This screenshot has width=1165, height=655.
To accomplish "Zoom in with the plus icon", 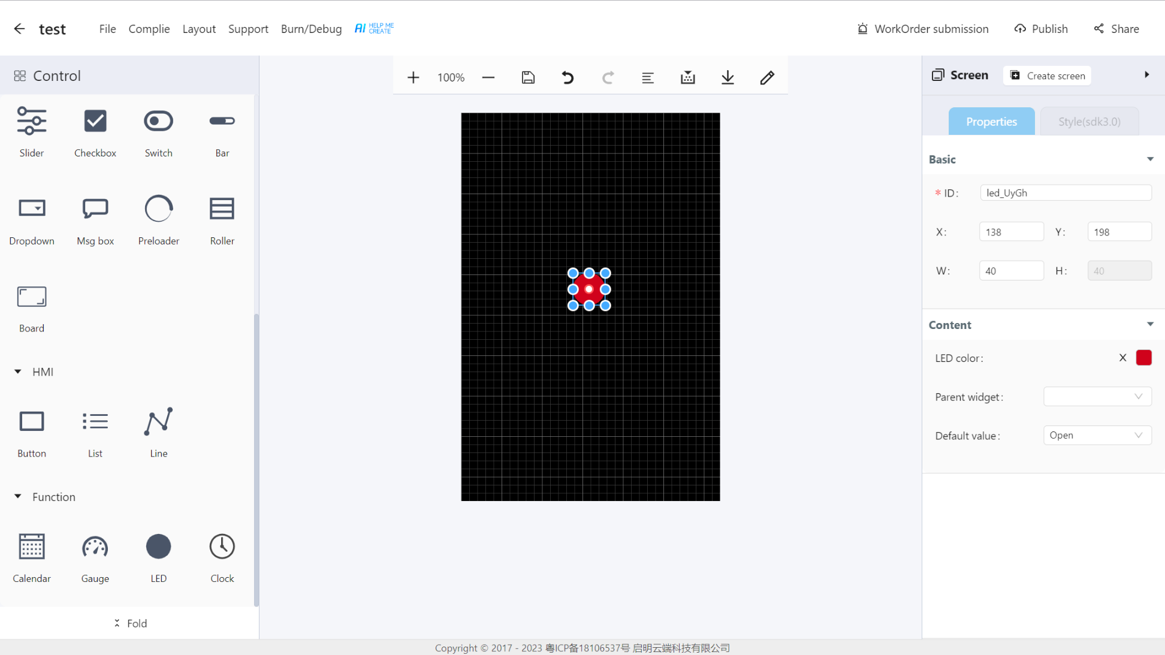I will coord(413,77).
